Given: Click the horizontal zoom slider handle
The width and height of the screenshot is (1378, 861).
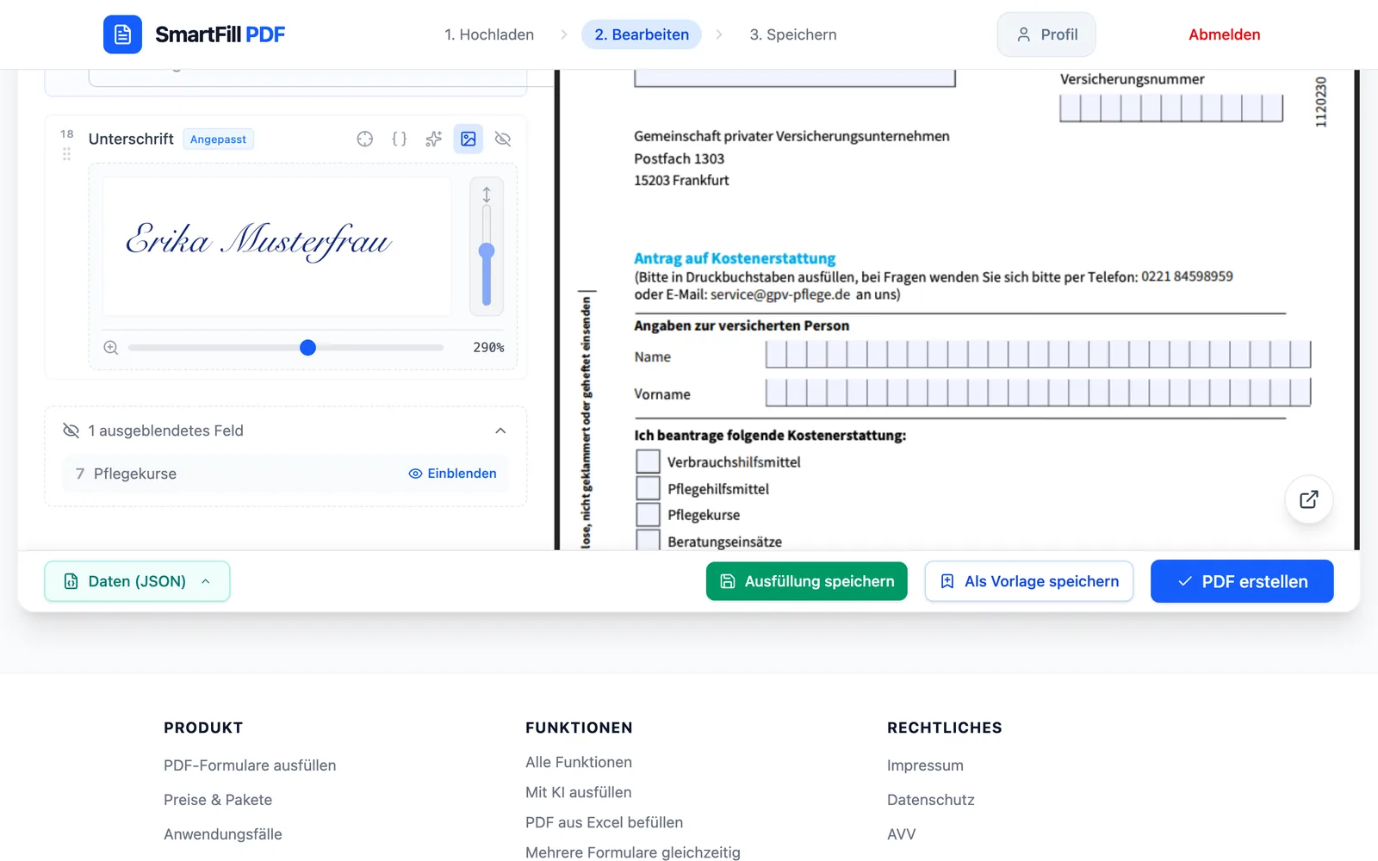Looking at the screenshot, I should tap(307, 348).
